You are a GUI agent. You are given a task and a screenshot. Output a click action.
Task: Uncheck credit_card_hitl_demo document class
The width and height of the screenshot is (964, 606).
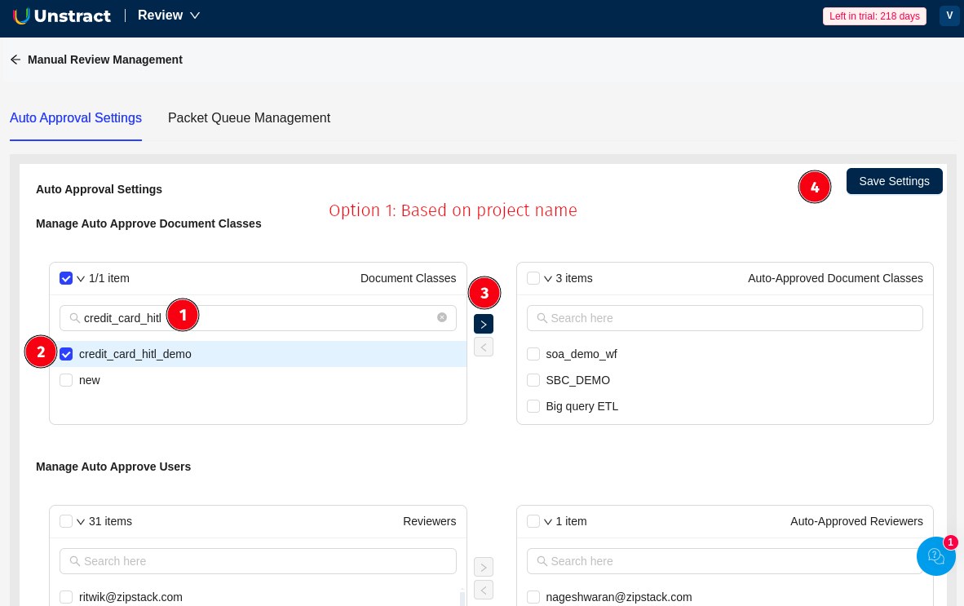[66, 354]
